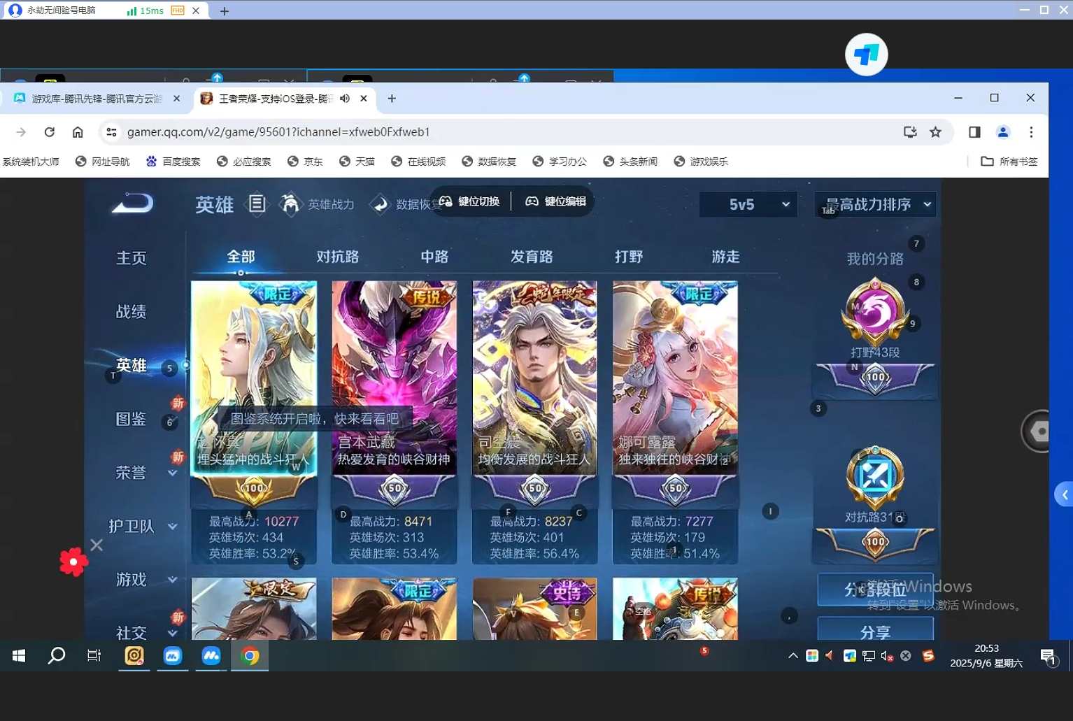Open the 5v5 mode dropdown

pyautogui.click(x=748, y=204)
